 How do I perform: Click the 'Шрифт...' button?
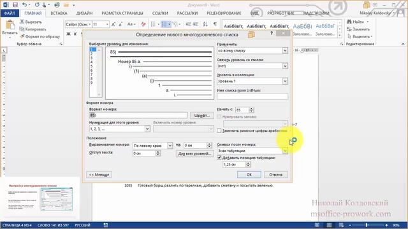[202, 115]
